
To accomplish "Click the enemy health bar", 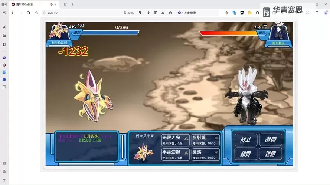I will point(228,33).
